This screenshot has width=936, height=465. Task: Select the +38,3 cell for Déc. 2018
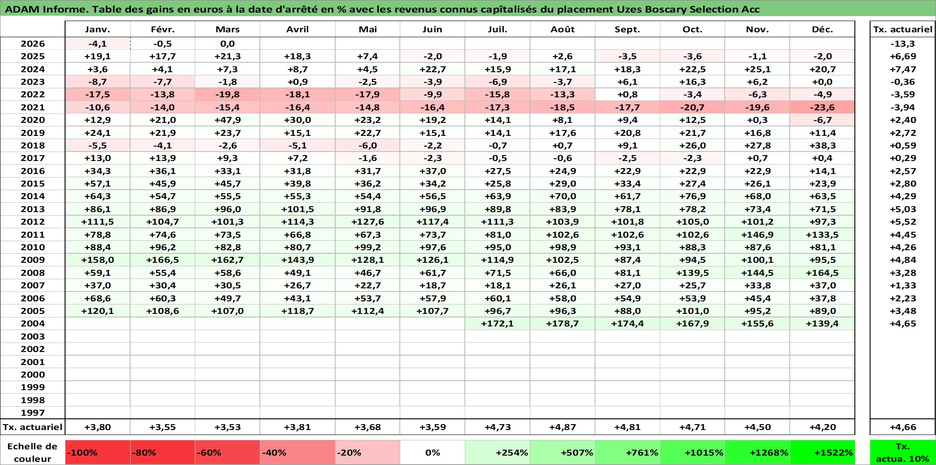[x=822, y=145]
